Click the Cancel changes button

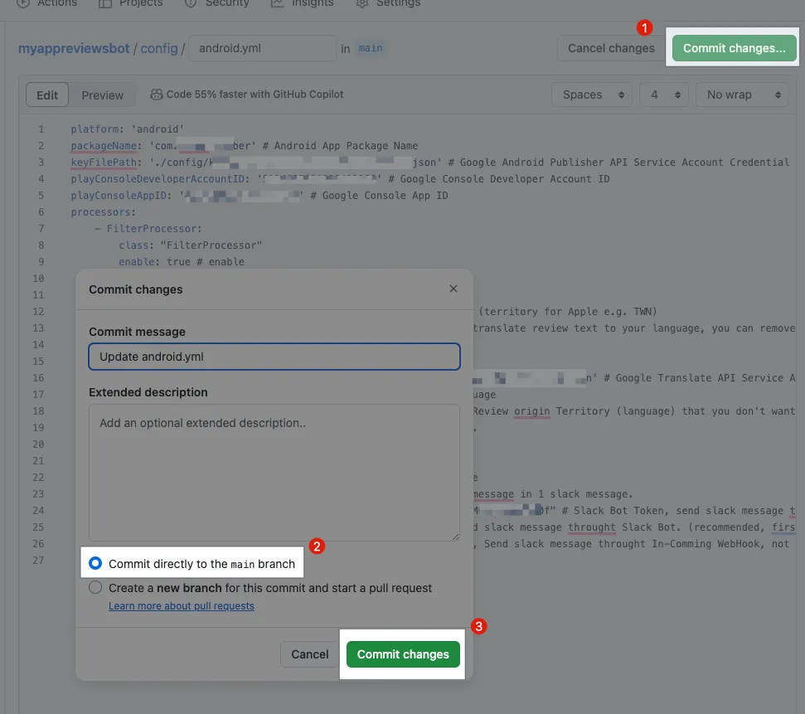click(x=611, y=48)
